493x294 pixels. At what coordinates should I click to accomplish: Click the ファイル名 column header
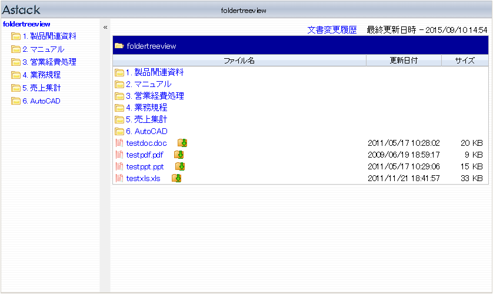coord(239,61)
